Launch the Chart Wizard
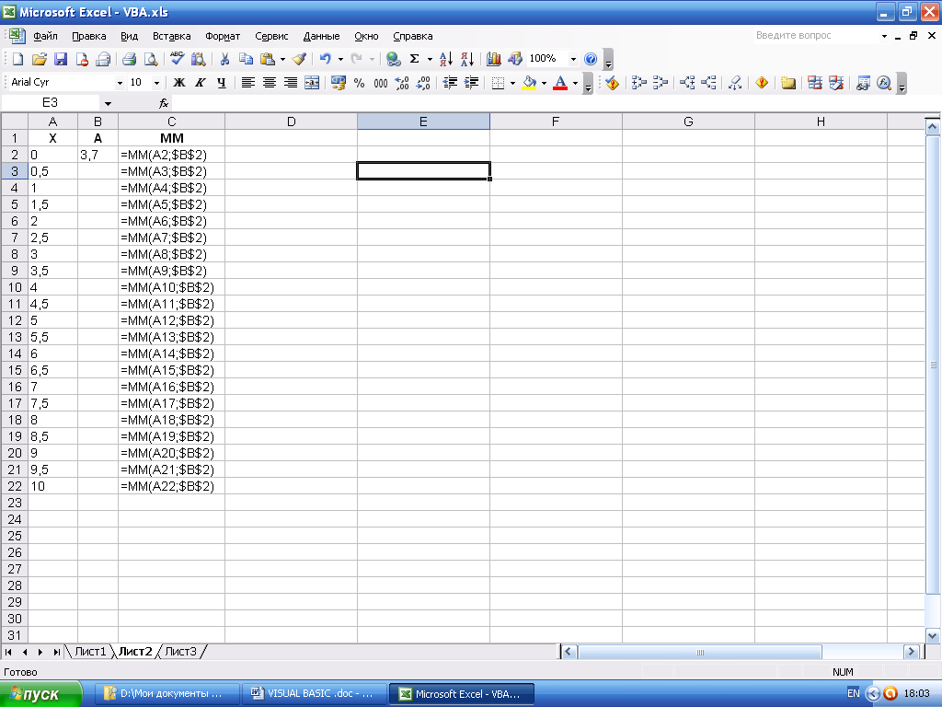This screenshot has width=942, height=707. coord(494,59)
